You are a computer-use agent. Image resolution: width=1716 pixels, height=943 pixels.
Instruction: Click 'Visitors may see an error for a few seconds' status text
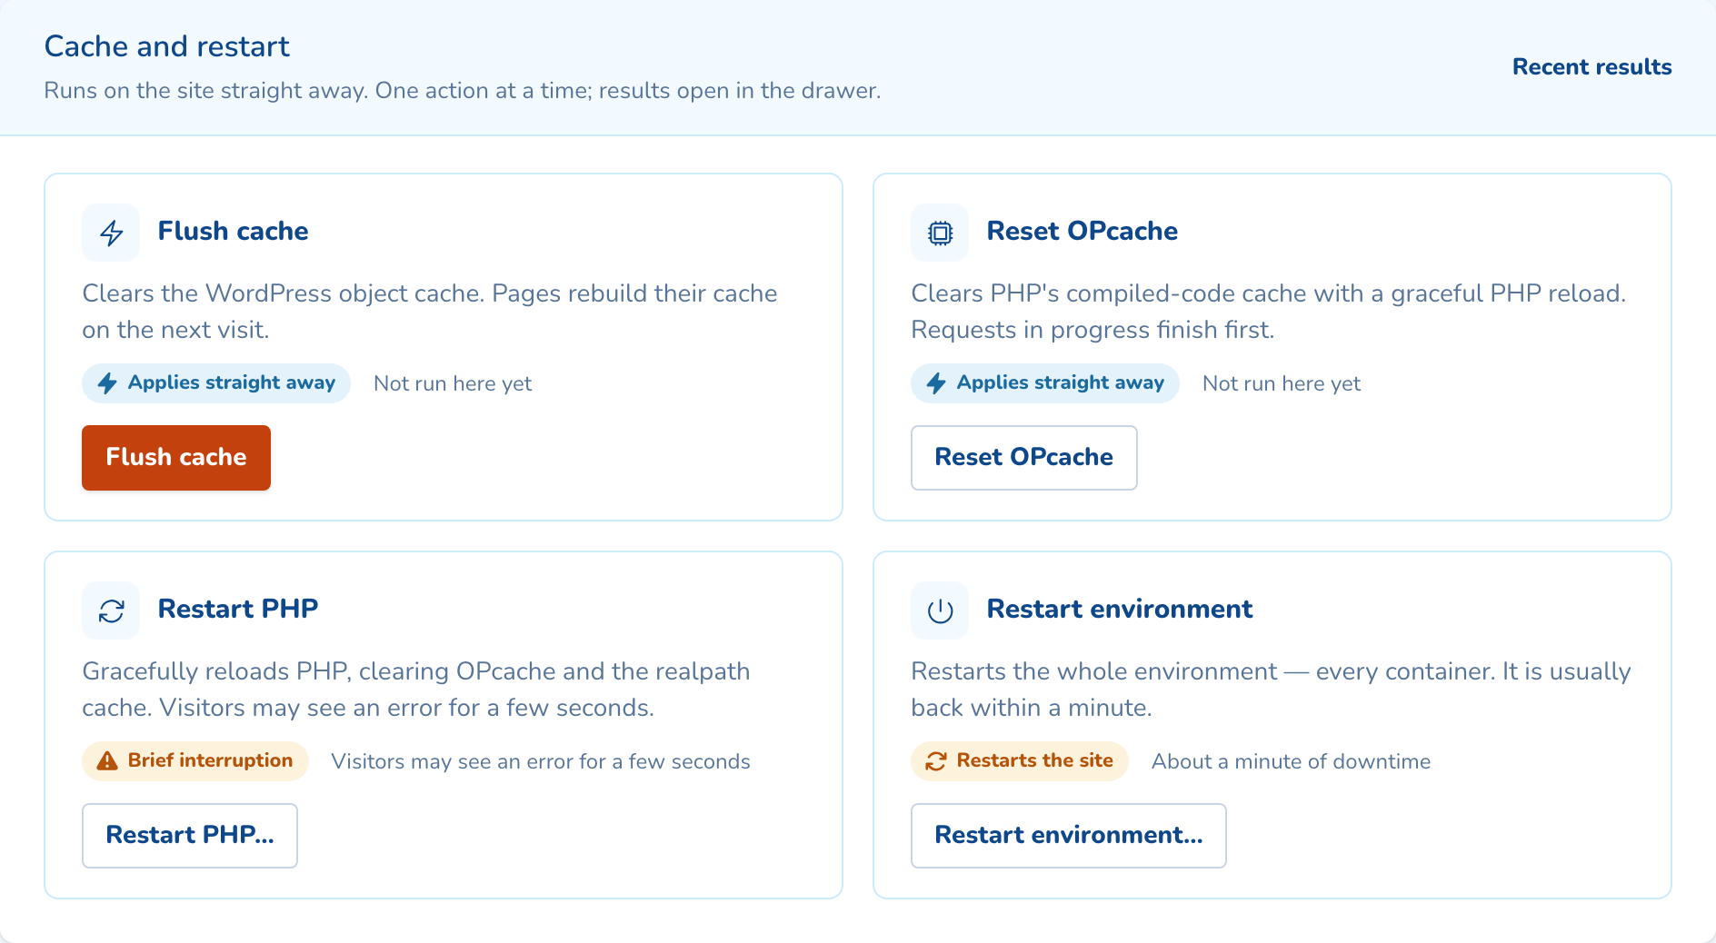tap(541, 762)
